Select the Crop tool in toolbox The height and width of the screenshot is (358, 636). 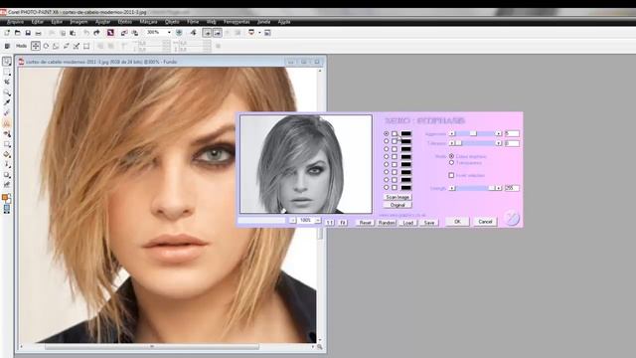pyautogui.click(x=7, y=82)
